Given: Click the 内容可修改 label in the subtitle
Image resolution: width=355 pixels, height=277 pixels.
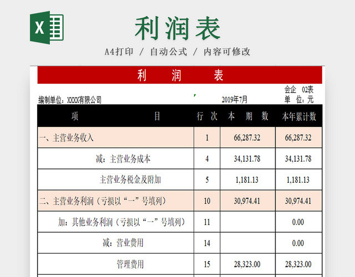Looking at the screenshot, I should 227,52.
